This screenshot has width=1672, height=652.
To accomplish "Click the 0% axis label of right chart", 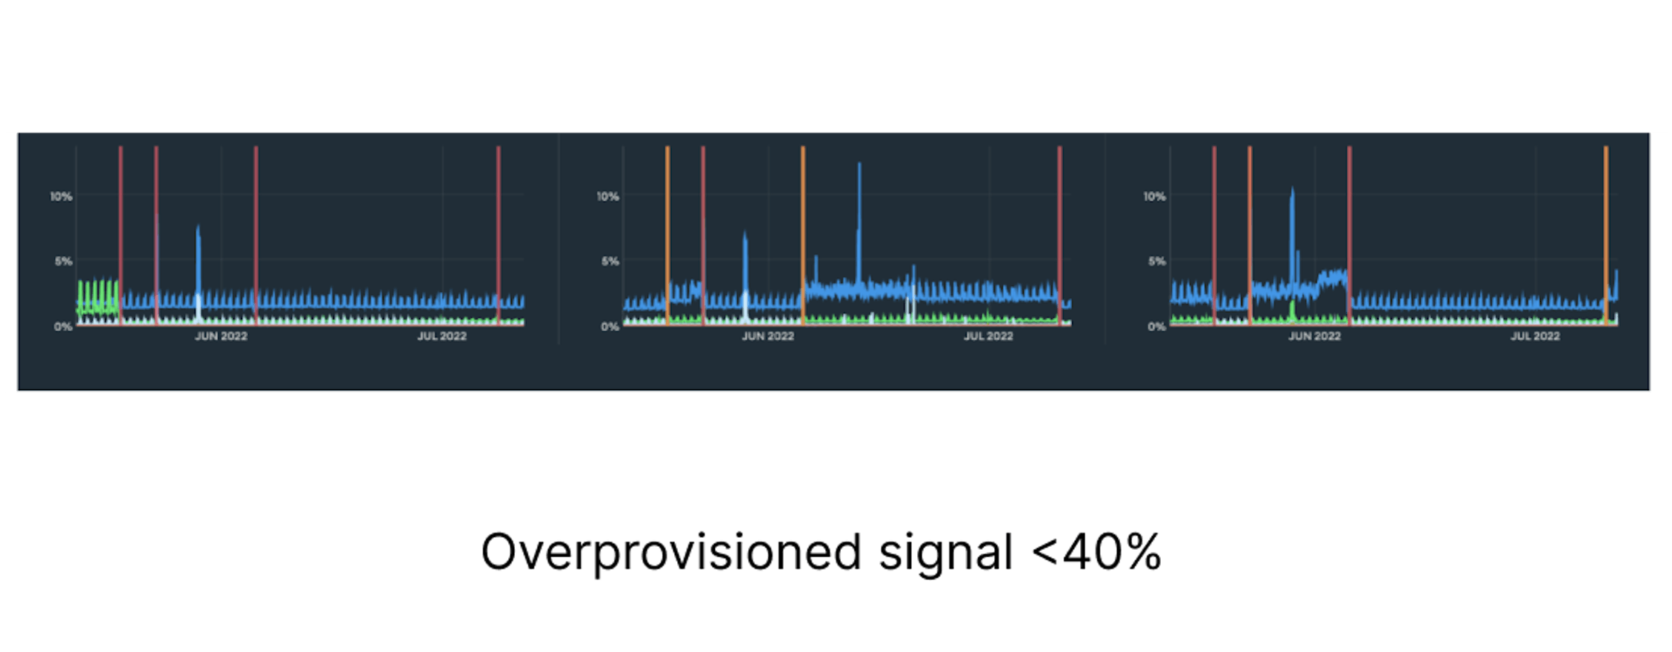I will (1156, 327).
